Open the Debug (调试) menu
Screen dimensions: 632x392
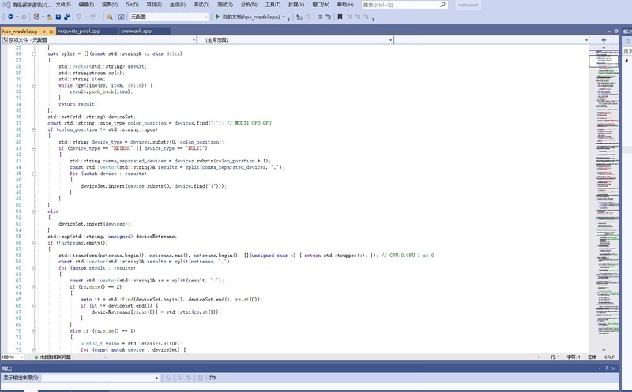201,5
